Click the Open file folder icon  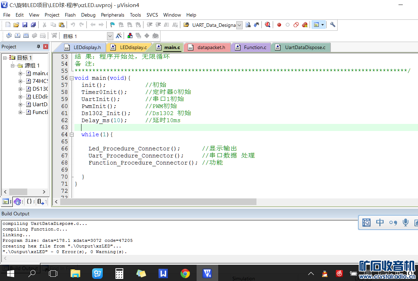pos(16,25)
